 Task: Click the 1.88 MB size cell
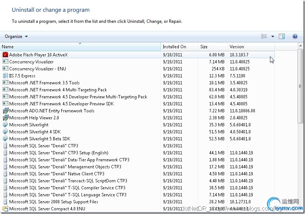coord(217,159)
